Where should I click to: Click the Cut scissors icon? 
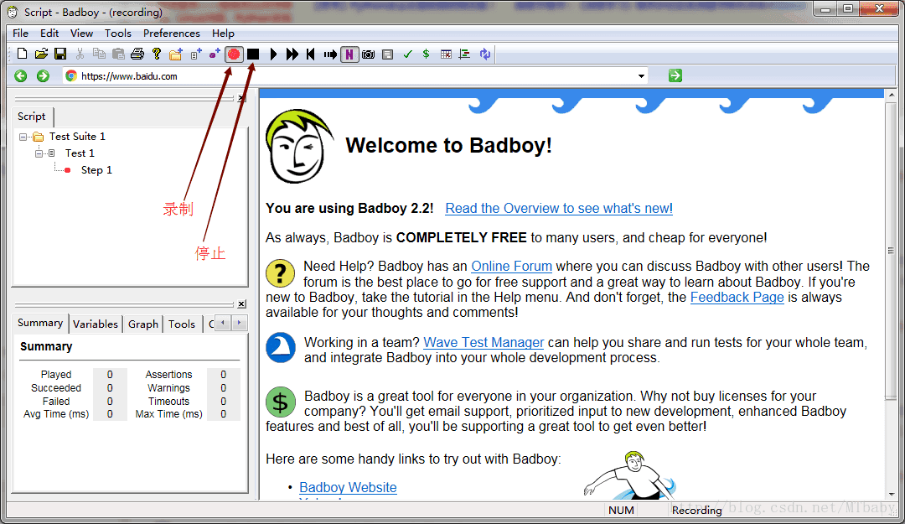[x=80, y=54]
